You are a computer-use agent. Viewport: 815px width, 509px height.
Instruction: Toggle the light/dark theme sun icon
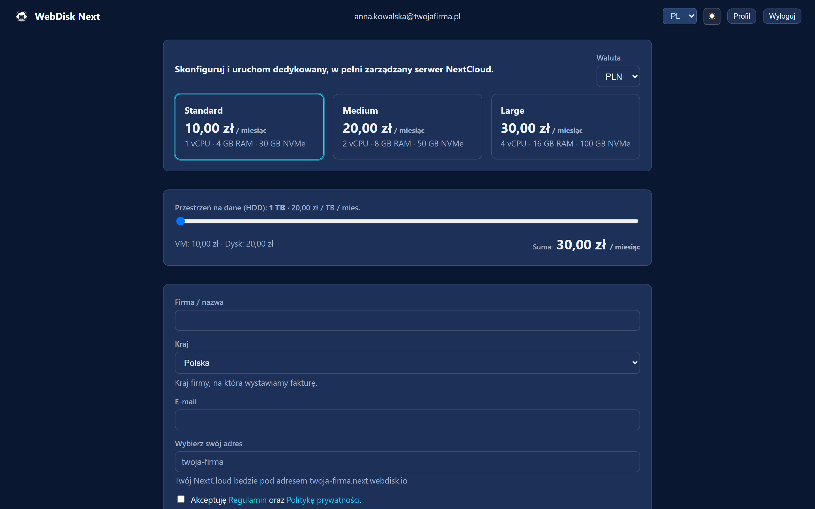[x=712, y=16]
